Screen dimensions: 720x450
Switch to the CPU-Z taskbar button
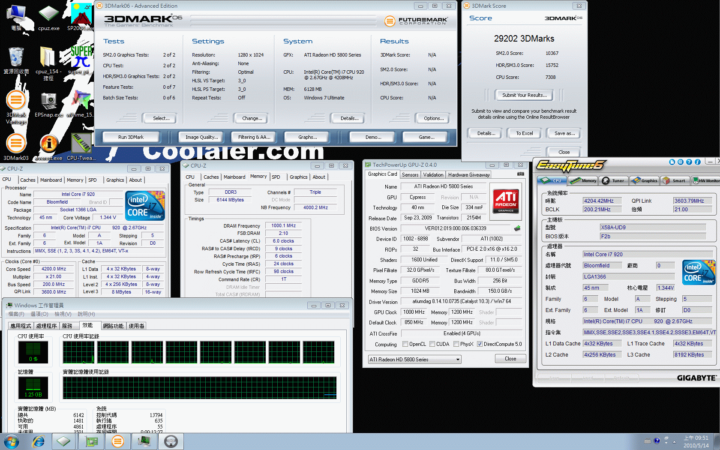[x=63, y=441]
